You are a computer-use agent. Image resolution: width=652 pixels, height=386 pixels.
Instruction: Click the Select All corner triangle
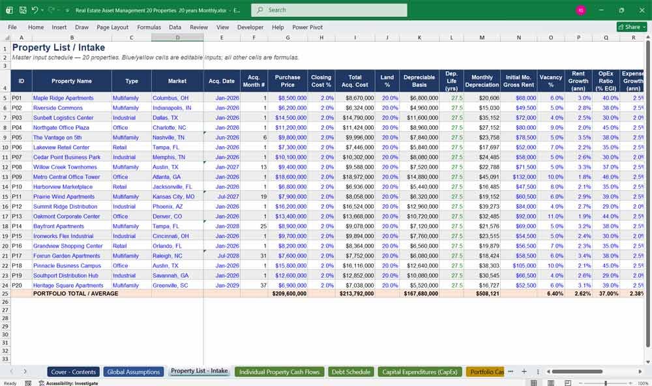point(7,38)
